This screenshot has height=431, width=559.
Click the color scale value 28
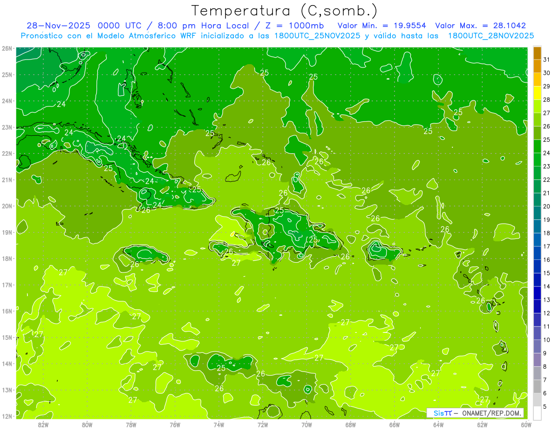547,99
